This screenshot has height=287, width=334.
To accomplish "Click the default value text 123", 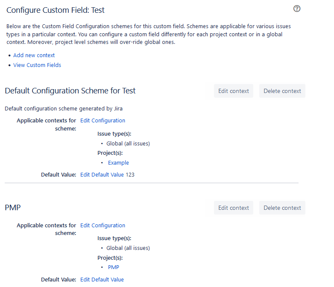I will 130,175.
